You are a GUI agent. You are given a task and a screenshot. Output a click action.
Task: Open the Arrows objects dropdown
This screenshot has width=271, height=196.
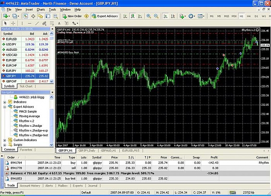point(75,23)
